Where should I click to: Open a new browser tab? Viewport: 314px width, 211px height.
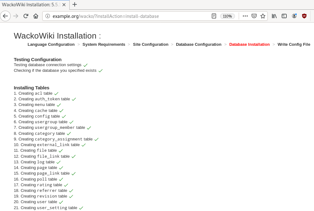tap(74, 5)
